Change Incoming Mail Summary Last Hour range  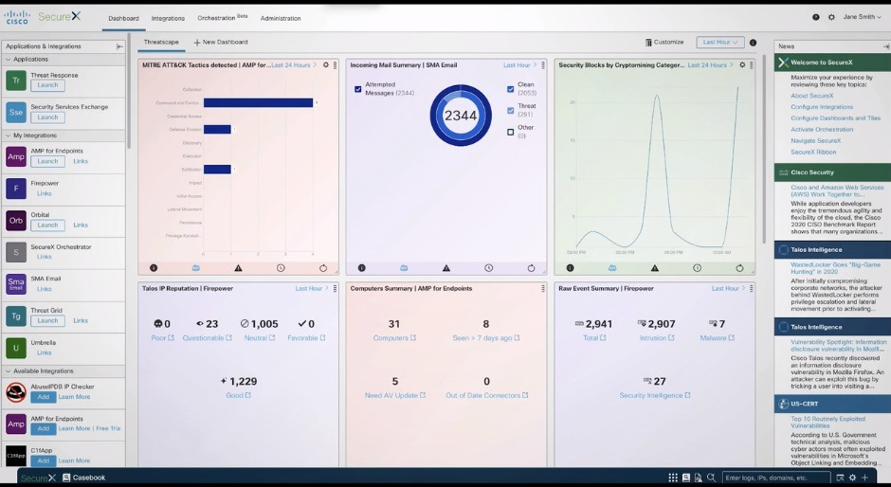tap(519, 65)
